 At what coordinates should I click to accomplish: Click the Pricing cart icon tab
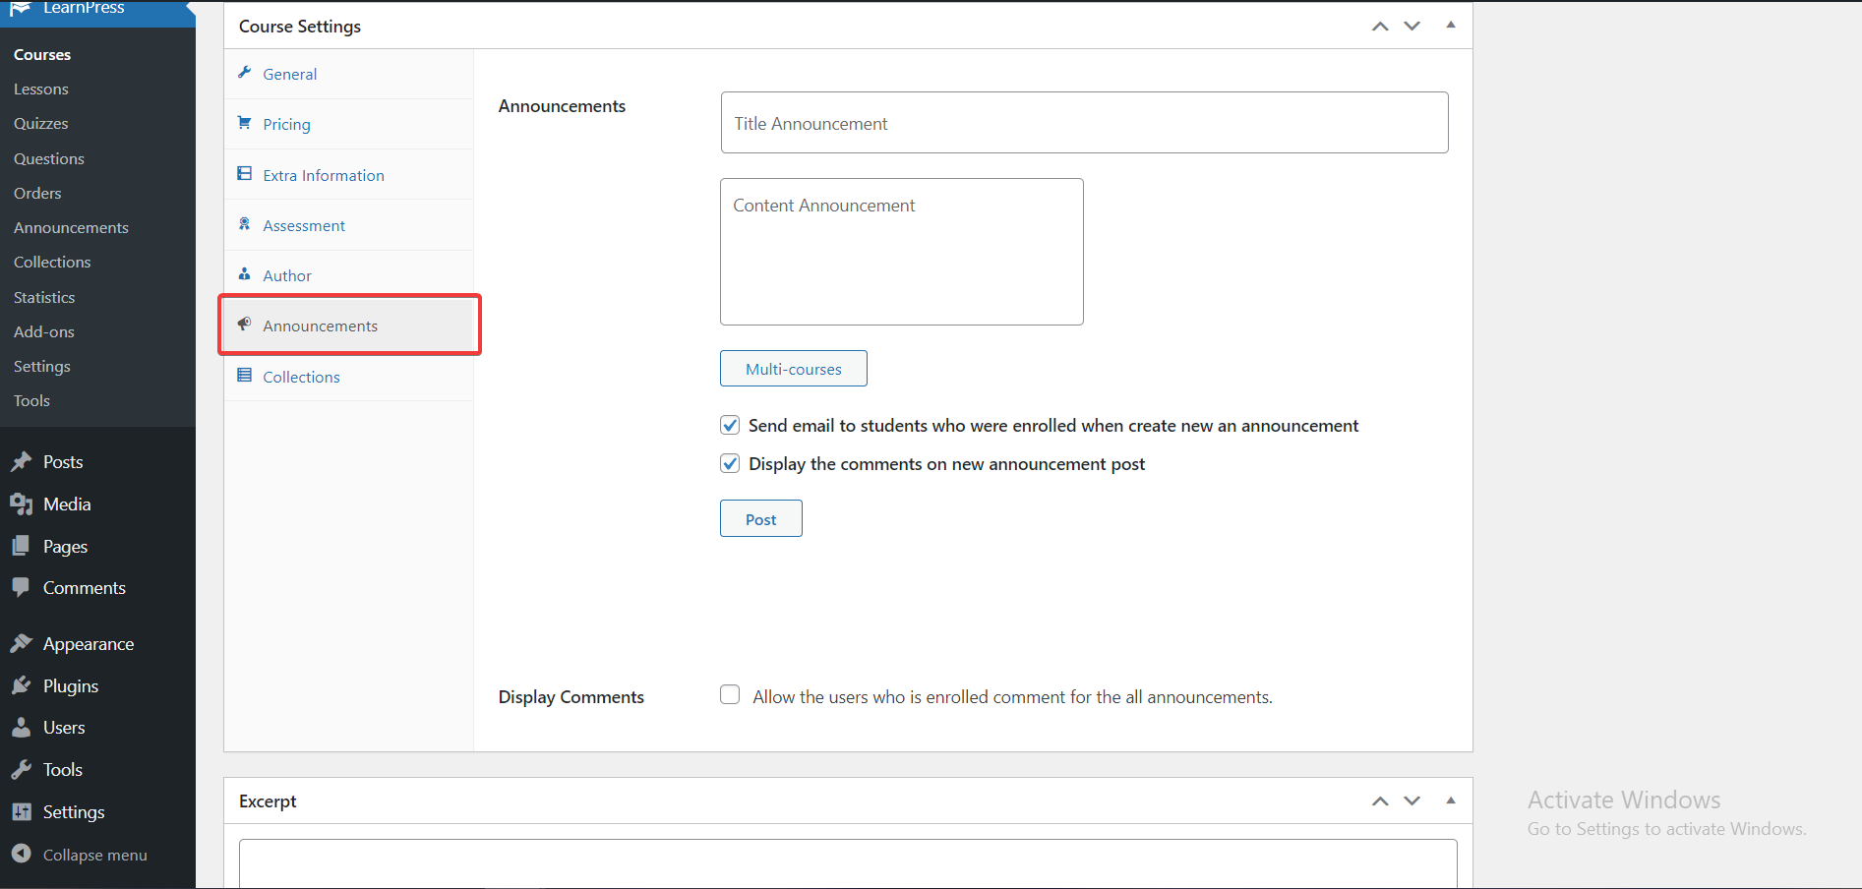coord(245,123)
